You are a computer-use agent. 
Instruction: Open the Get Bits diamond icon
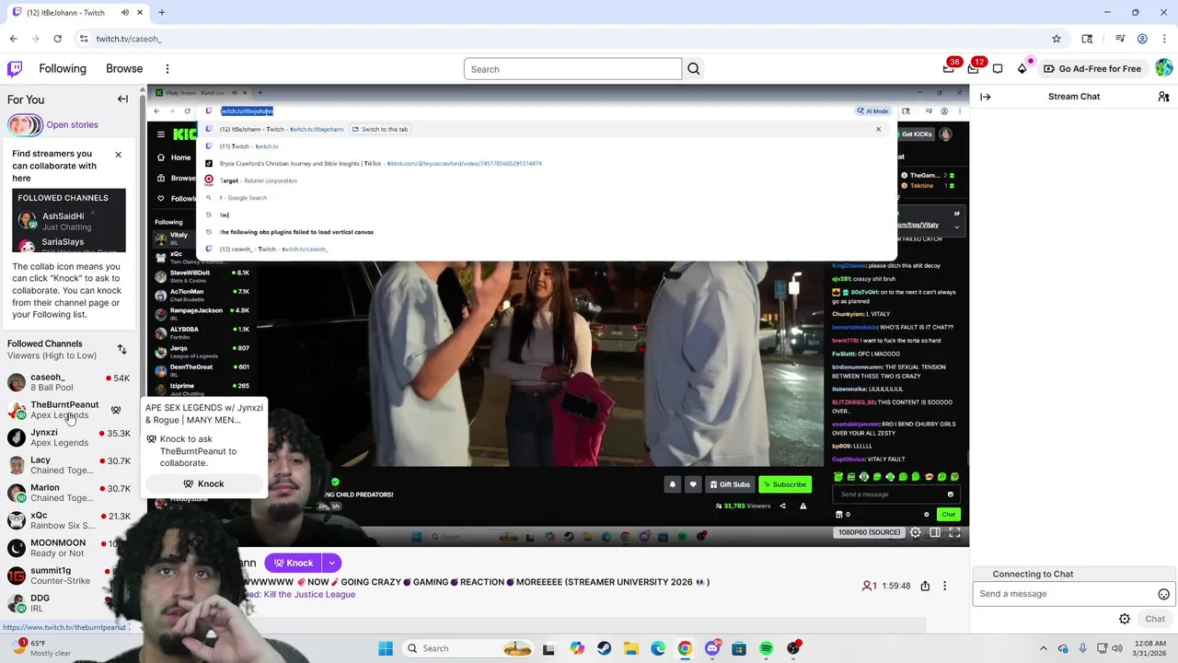coord(1022,69)
